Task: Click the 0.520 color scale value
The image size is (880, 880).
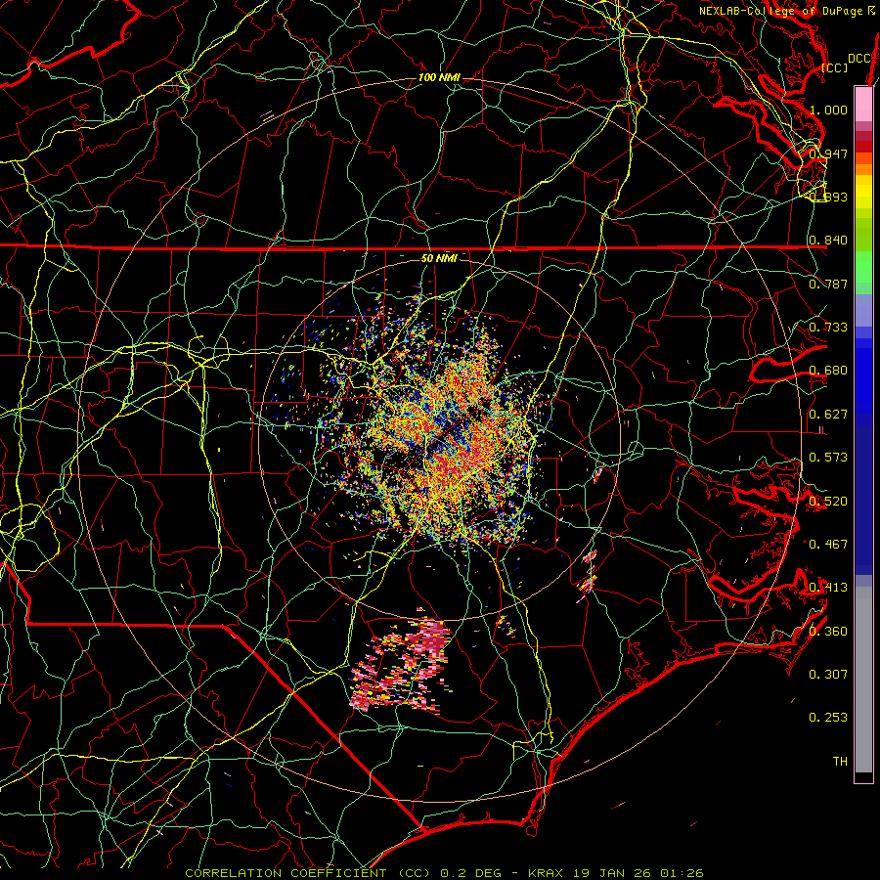Action: [x=828, y=502]
